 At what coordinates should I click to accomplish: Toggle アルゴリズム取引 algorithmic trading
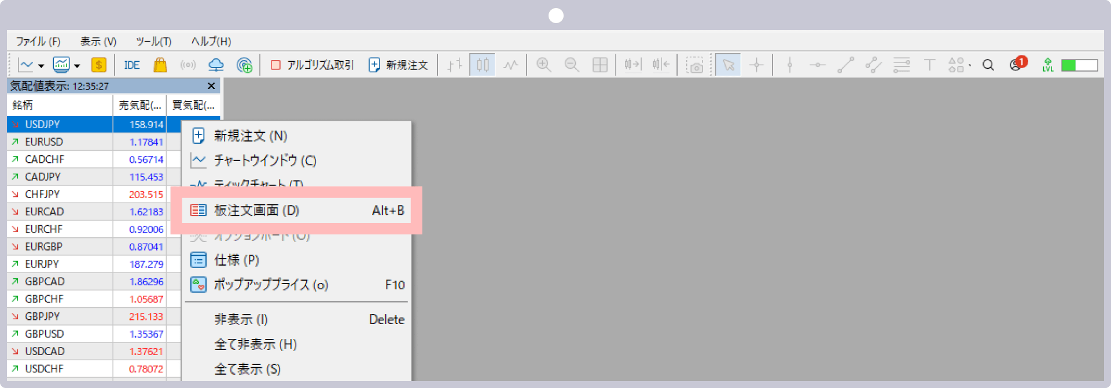312,65
